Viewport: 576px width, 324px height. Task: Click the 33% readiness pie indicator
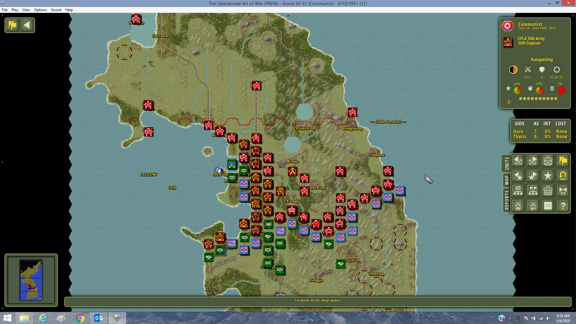pyautogui.click(x=539, y=90)
